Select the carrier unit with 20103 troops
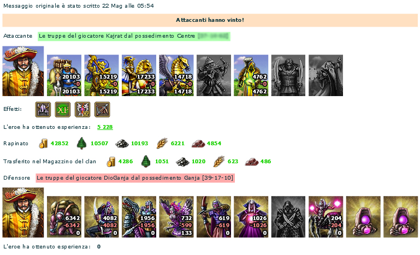Screen dimensions: 420x255 (64, 75)
